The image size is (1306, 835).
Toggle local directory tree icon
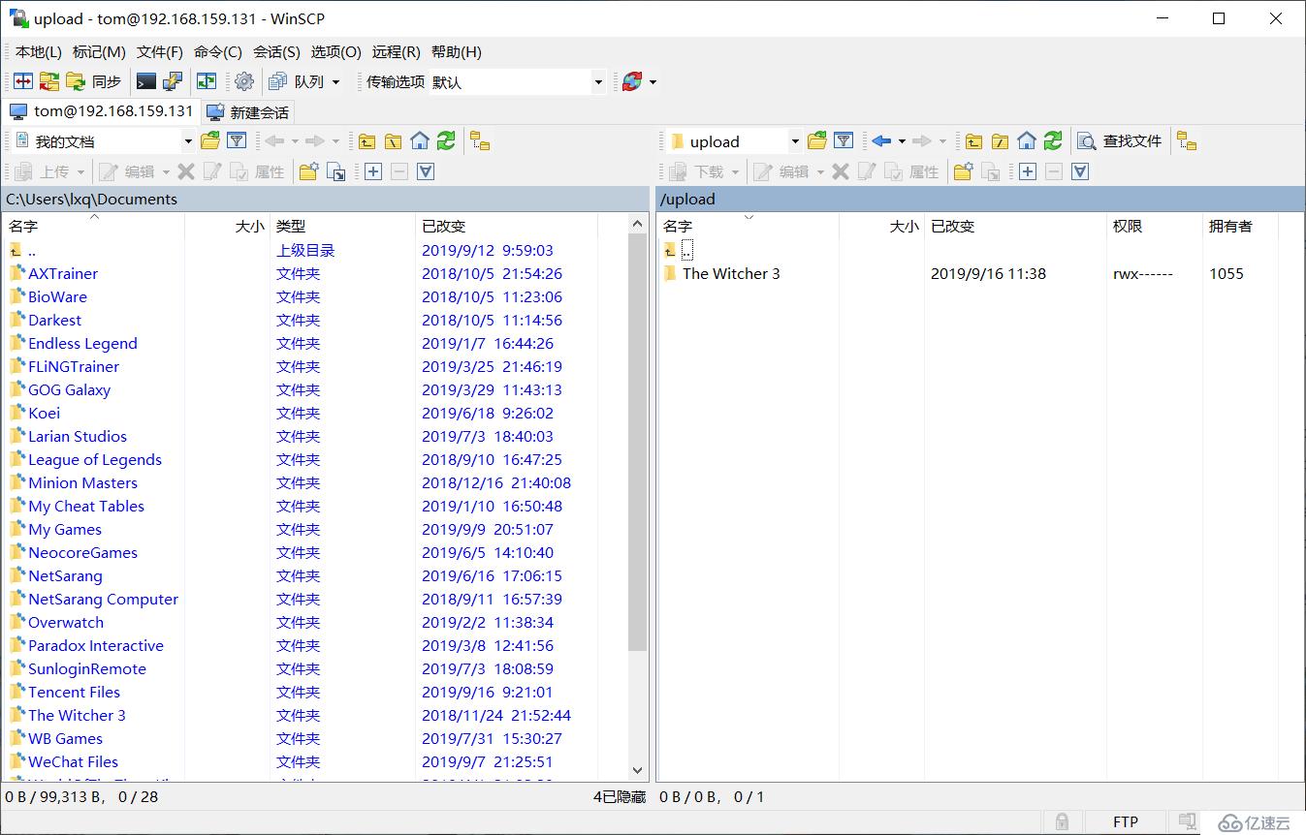click(x=480, y=141)
